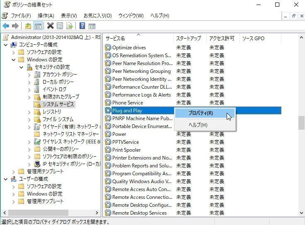Expand ソフトウェアの設定 under コンピューターの構成

coord(13,52)
